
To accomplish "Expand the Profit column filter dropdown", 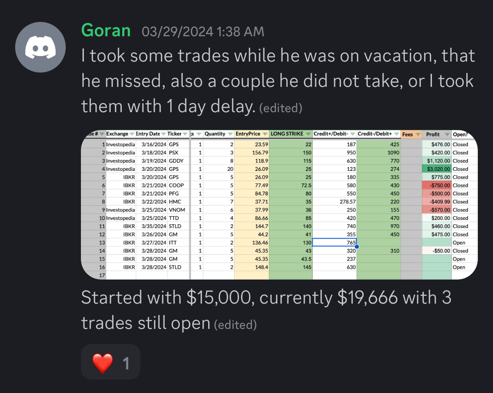I will pos(447,135).
